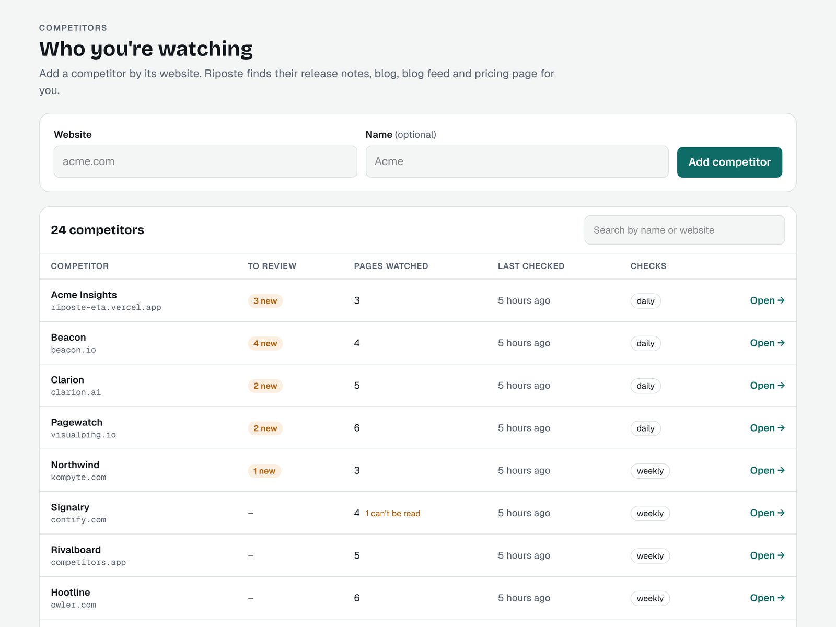Click the daily badge in Beacon row
Viewport: 836px width, 627px height.
tap(645, 343)
